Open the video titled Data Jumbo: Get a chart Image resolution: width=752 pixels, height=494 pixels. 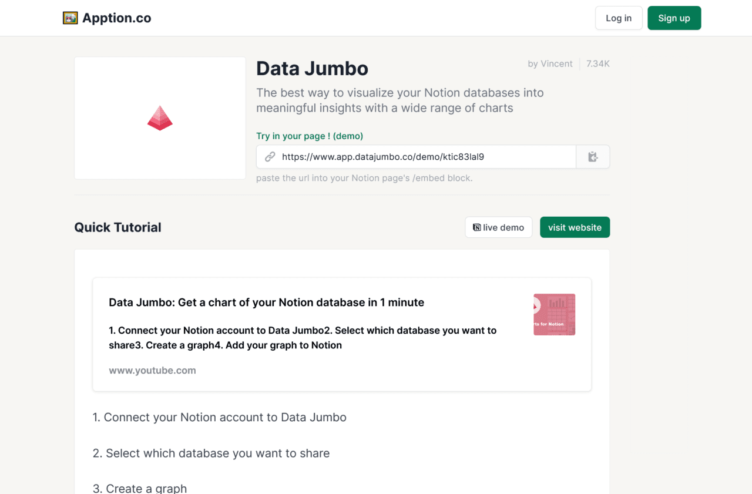click(266, 302)
